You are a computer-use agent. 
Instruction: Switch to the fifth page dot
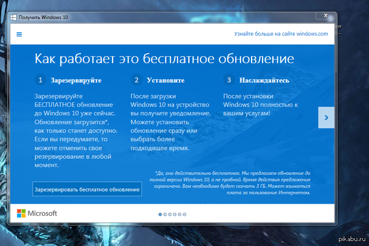click(x=180, y=215)
